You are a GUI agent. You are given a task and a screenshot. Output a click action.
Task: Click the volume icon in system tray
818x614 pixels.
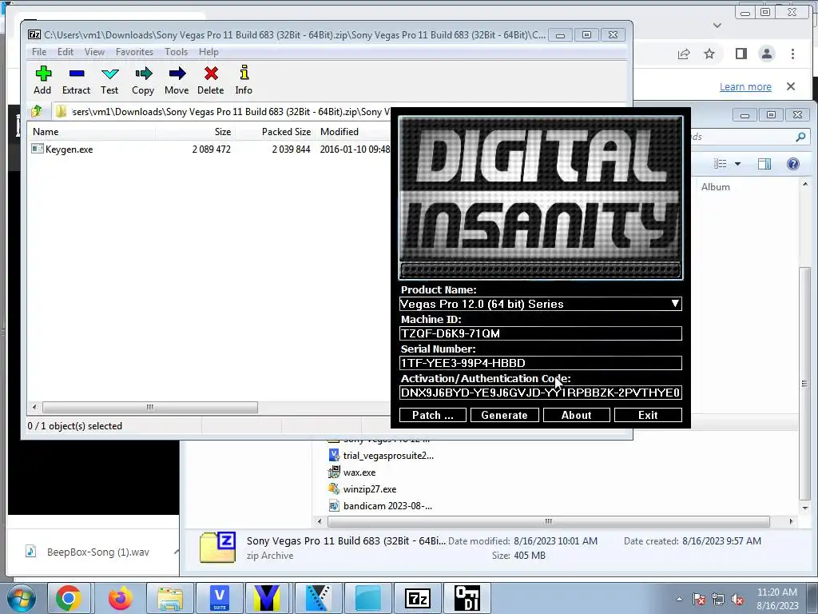click(737, 600)
